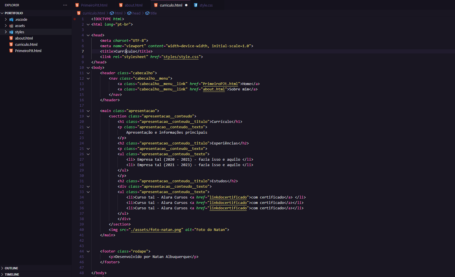Fold the main block at line 18
The image size is (455, 277).
point(88,111)
